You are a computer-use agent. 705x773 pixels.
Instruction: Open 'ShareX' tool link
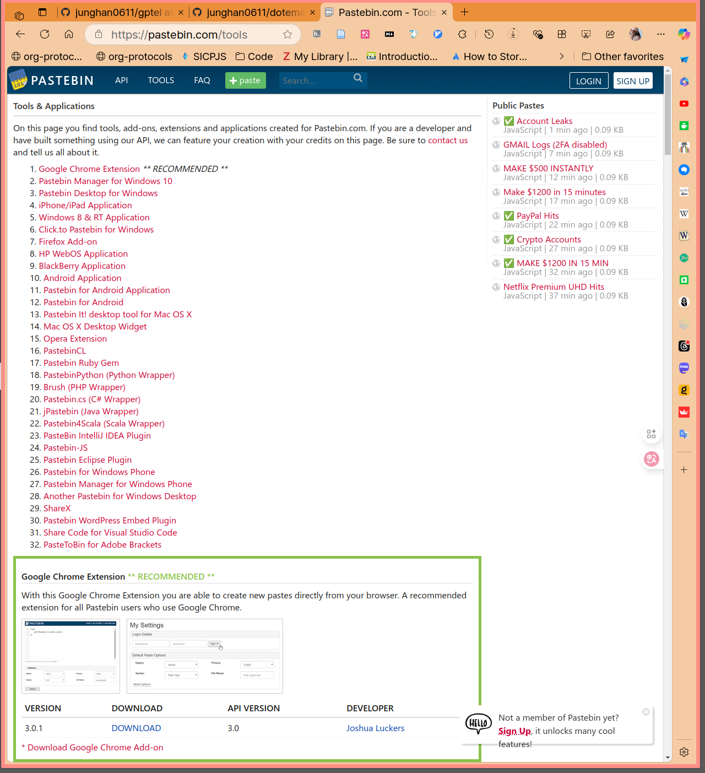click(x=57, y=509)
